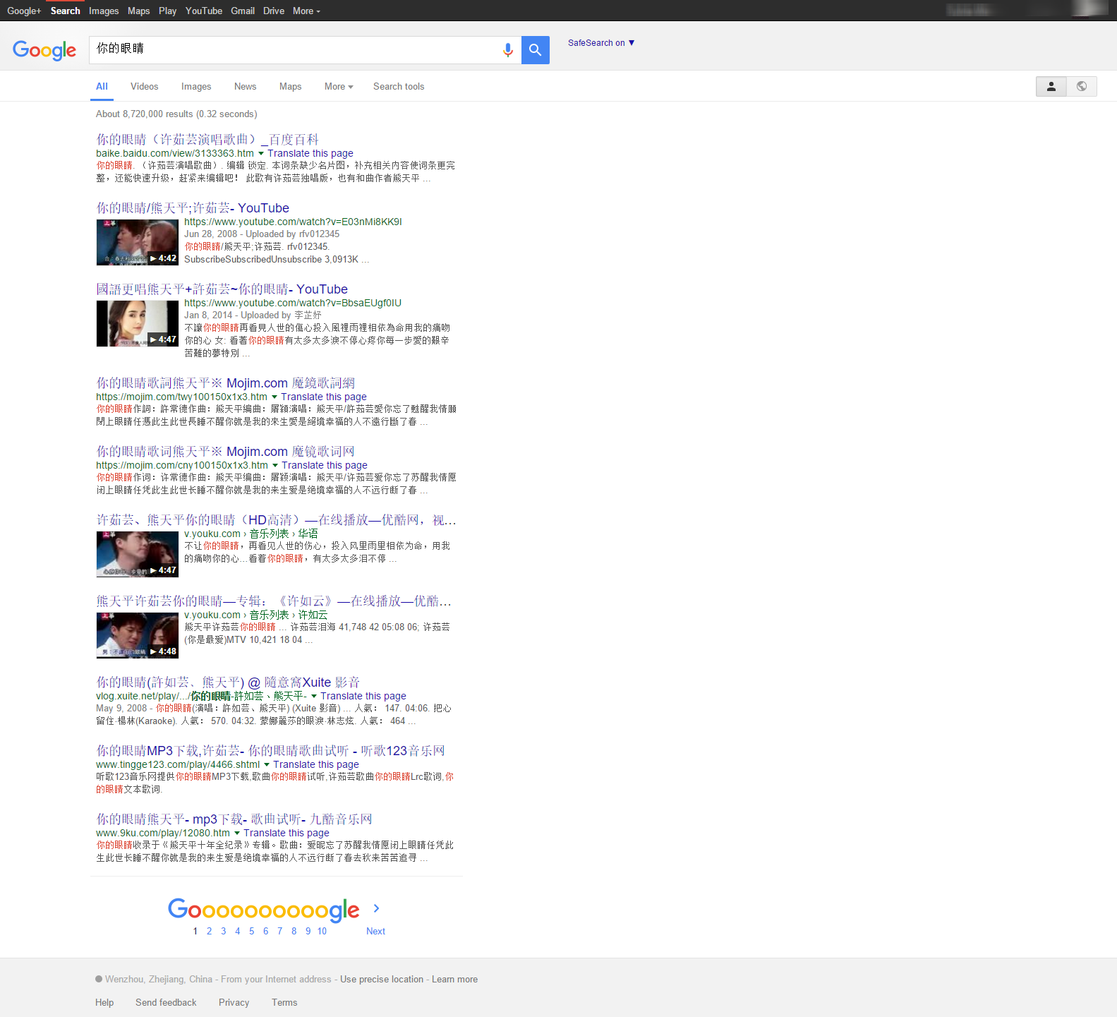1117x1017 pixels.
Task: Open 國語更唱熊天平+許茹芸 YouTube result
Action: click(x=222, y=289)
